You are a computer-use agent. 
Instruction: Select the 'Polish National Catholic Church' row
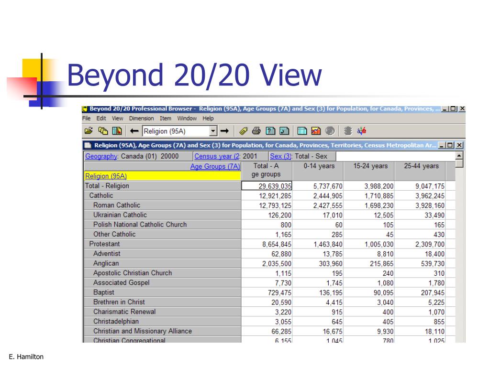[163, 225]
